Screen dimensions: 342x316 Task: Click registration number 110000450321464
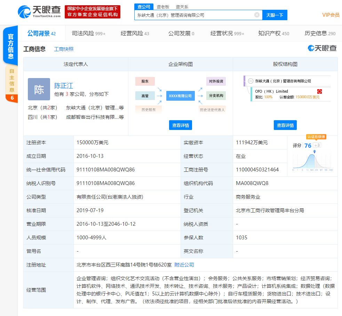tap(257, 169)
